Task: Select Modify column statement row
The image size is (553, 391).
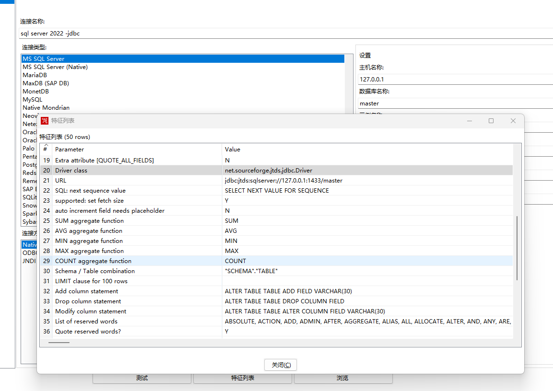Action: [276, 311]
